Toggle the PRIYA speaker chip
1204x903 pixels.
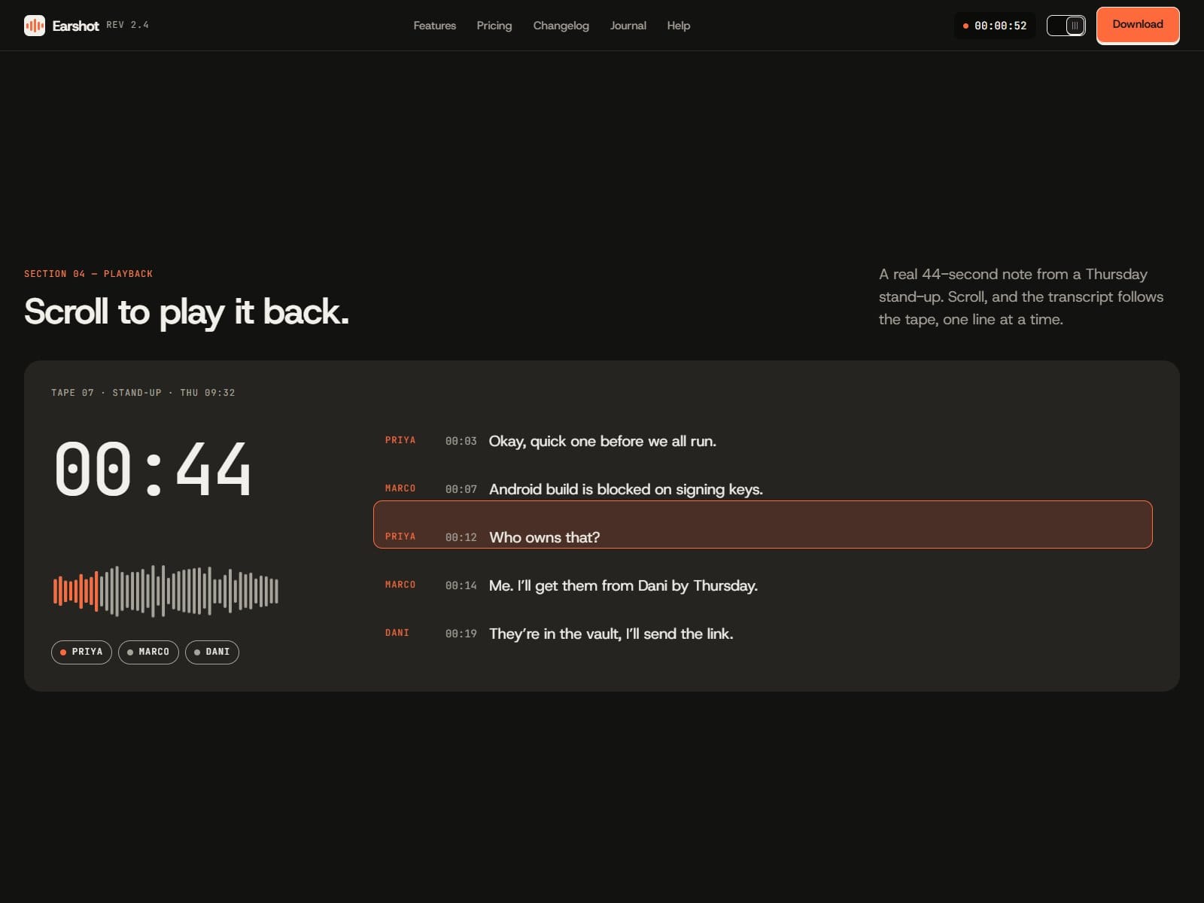coord(81,652)
